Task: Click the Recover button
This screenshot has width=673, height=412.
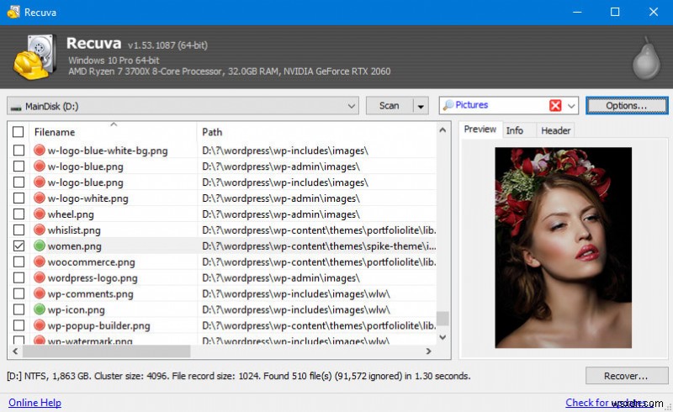Action: (x=626, y=376)
